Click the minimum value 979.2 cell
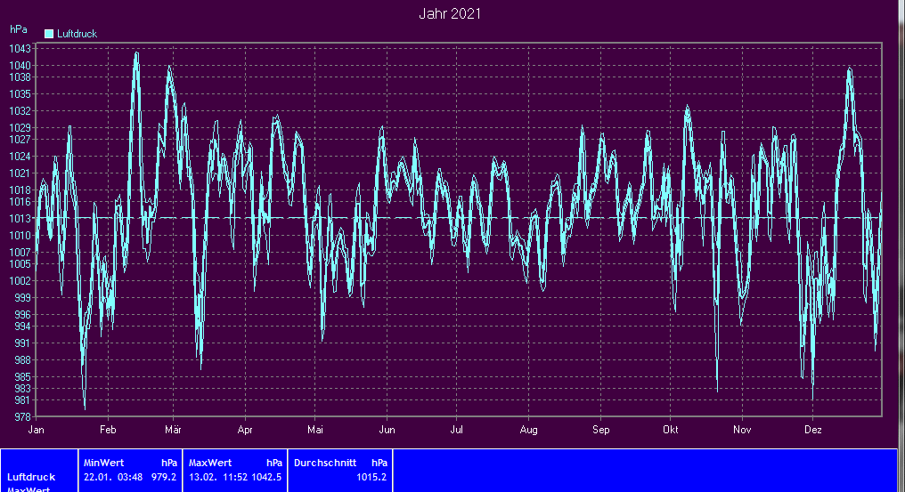 [x=163, y=477]
